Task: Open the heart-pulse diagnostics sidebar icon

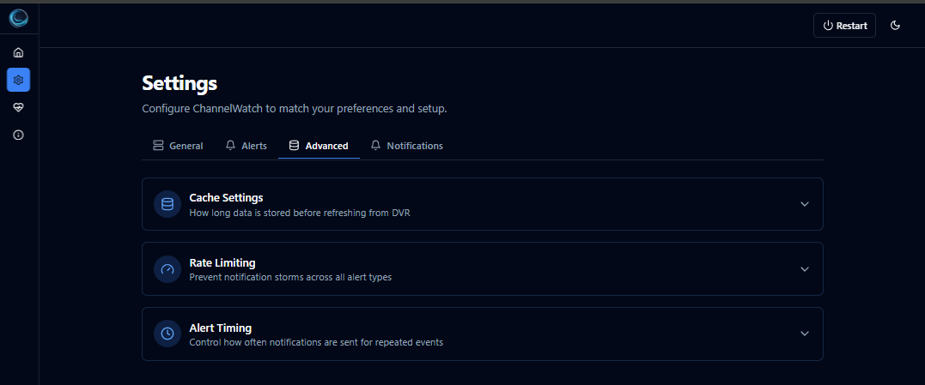Action: click(18, 107)
